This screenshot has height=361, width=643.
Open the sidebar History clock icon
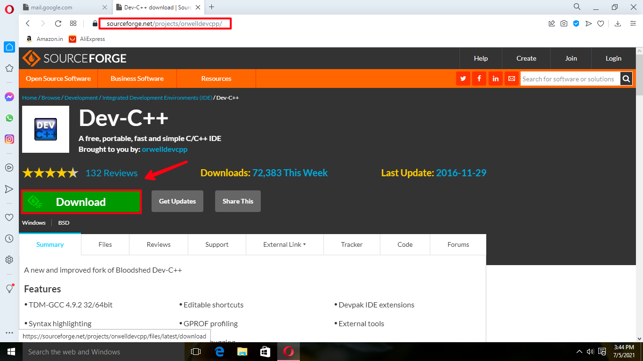(x=9, y=239)
